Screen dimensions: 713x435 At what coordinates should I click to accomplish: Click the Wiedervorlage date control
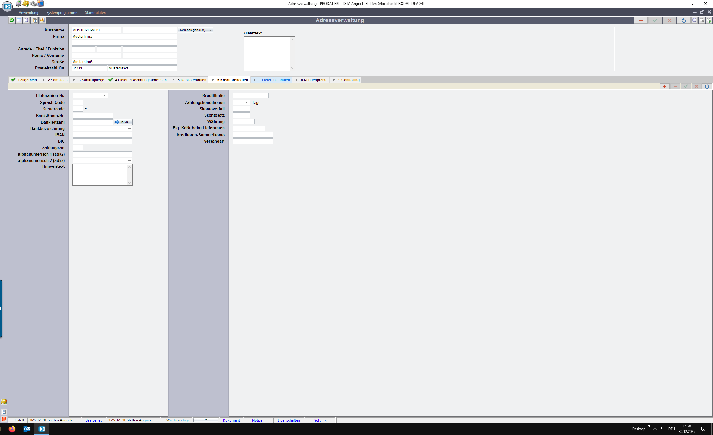click(x=206, y=420)
